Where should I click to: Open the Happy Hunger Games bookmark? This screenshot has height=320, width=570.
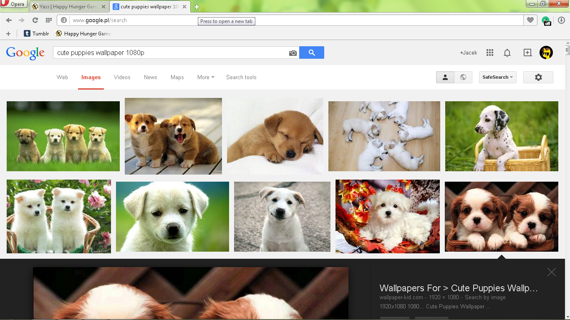[83, 34]
